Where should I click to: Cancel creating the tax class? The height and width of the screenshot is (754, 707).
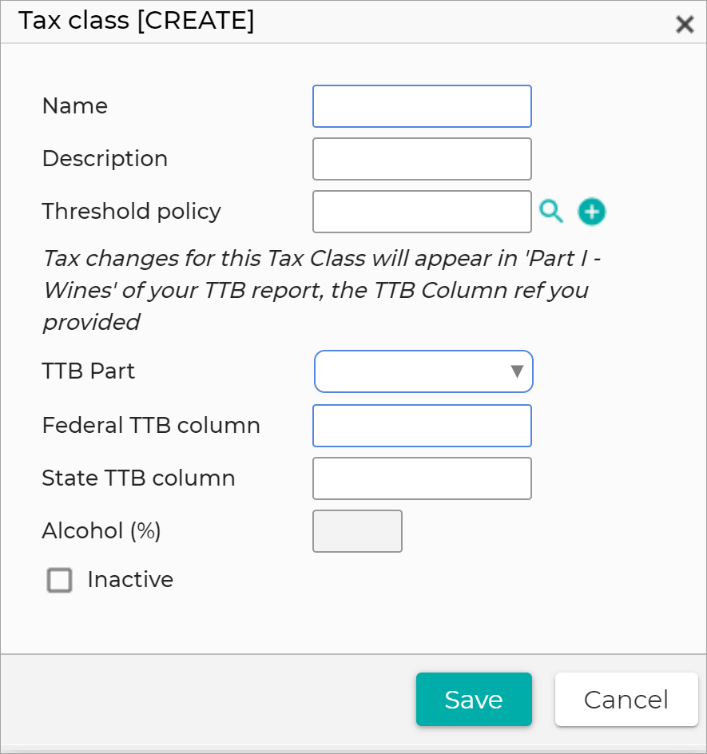pos(626,699)
